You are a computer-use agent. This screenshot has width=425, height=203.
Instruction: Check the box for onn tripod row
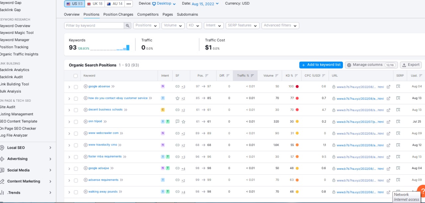tap(76, 122)
